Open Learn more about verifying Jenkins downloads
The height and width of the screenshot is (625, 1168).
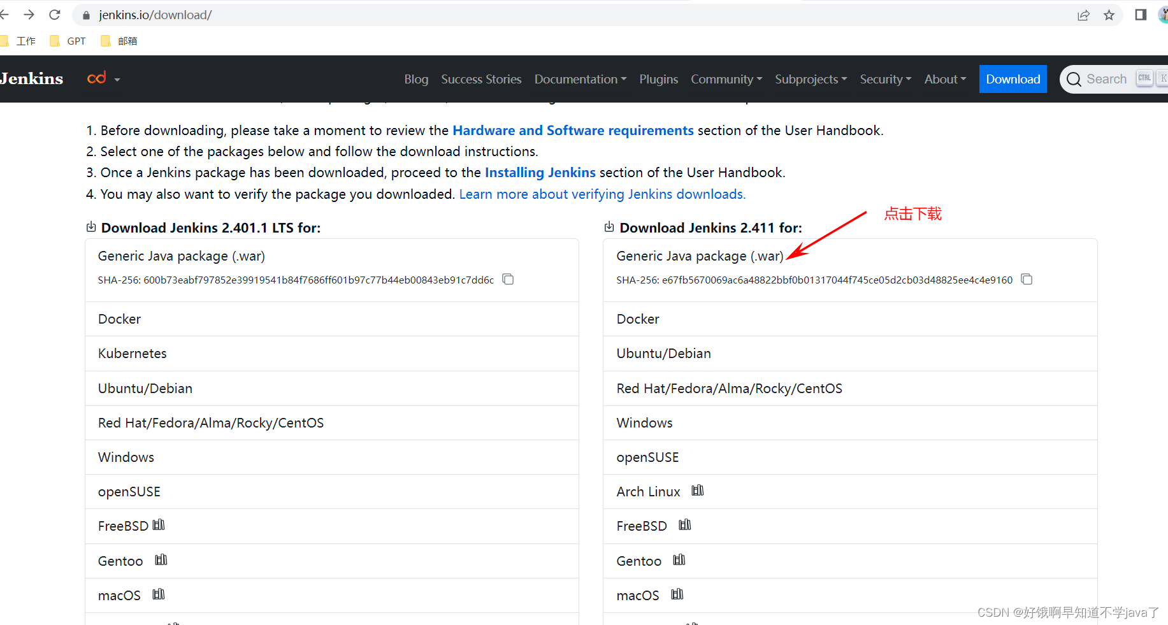pyautogui.click(x=602, y=194)
